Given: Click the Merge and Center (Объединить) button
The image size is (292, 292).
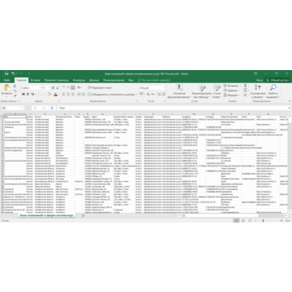Looking at the screenshot, I should tap(112, 94).
